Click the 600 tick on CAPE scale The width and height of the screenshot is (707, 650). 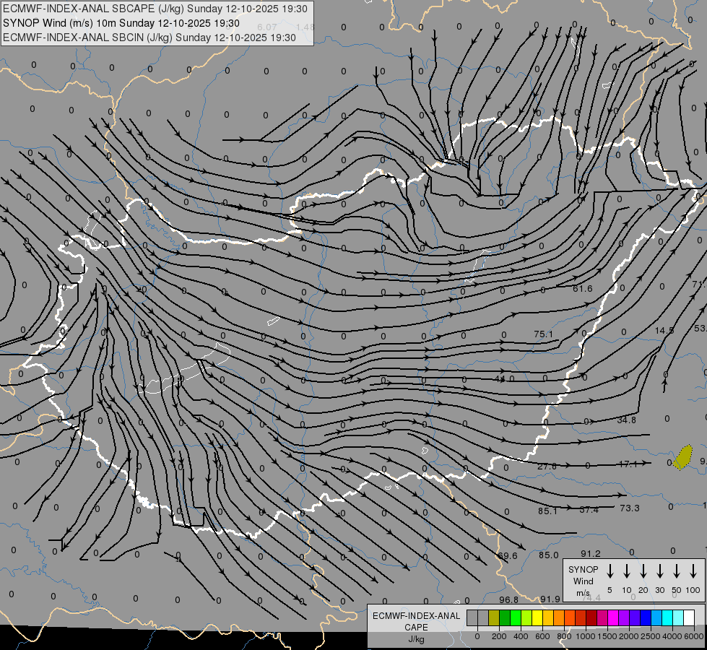pos(542,636)
